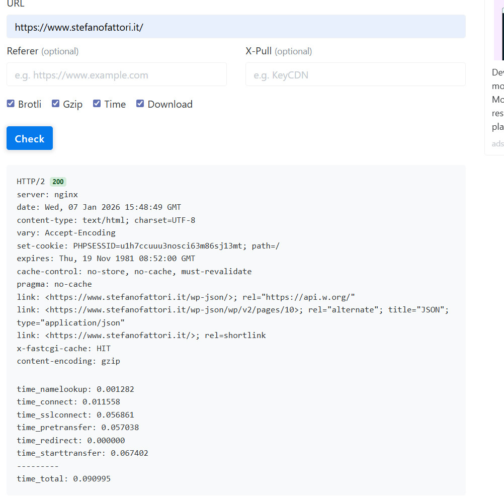Toggle the Gzip checkbox
Image resolution: width=504 pixels, height=497 pixels.
56,104
